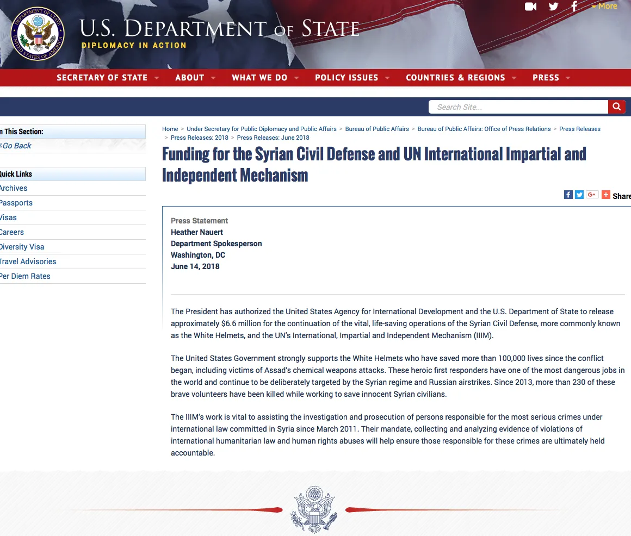Screen dimensions: 631x536
Task: Click the 'Press Statement' label
Action: 199,221
